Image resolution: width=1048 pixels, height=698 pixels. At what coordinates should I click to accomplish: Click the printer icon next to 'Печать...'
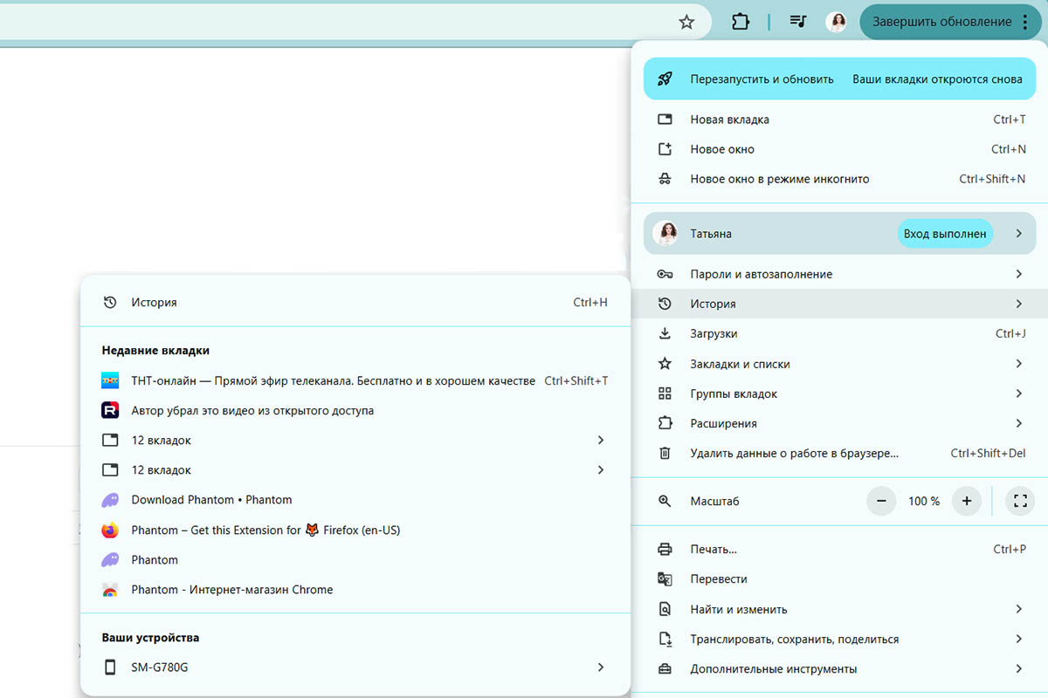[665, 549]
